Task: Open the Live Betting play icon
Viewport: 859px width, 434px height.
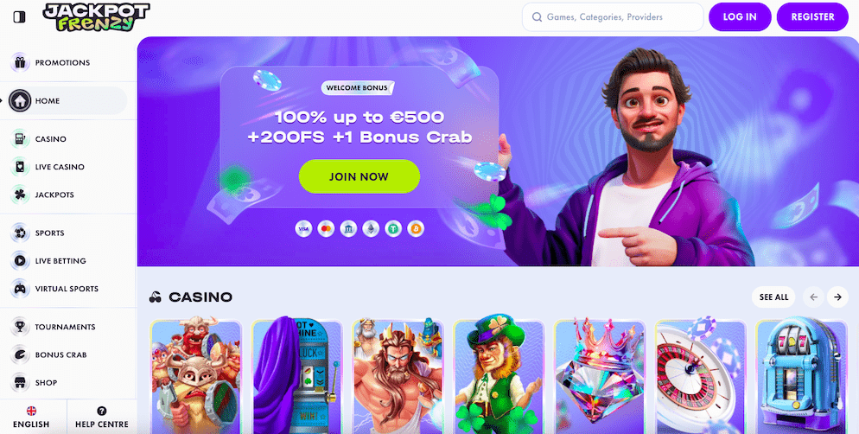Action: tap(20, 261)
